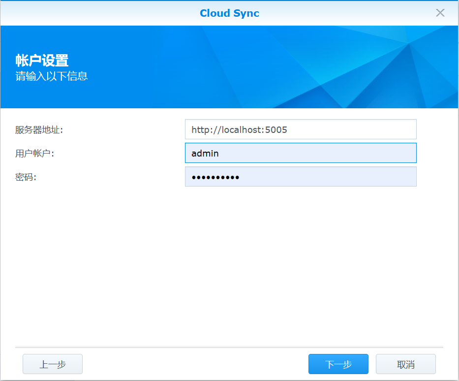Click the admin username text
The height and width of the screenshot is (381, 459).
point(205,154)
